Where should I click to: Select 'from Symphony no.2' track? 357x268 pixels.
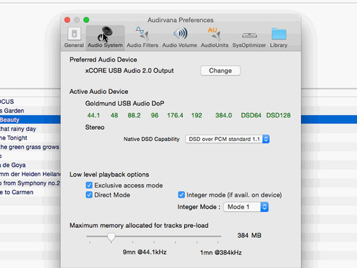tap(30, 183)
